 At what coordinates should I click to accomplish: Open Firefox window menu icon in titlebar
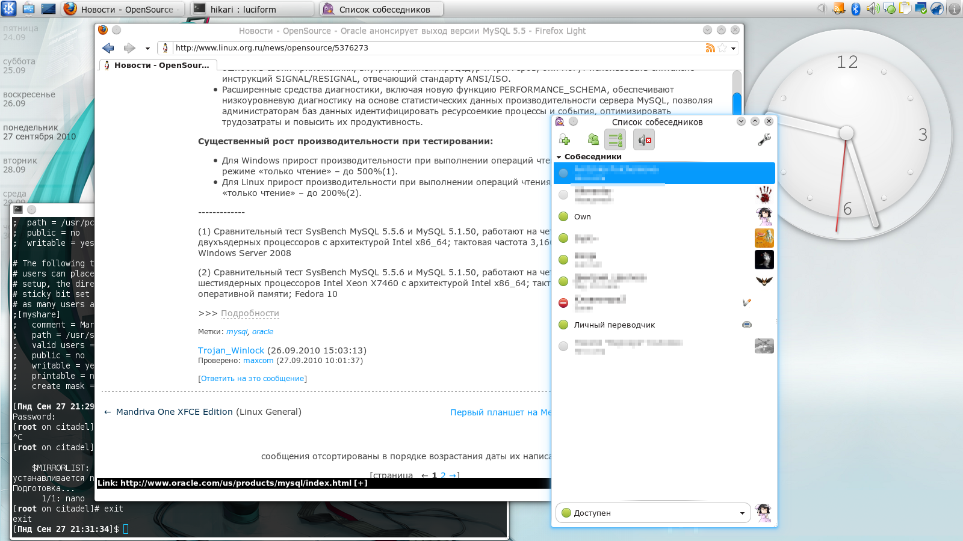click(x=103, y=30)
